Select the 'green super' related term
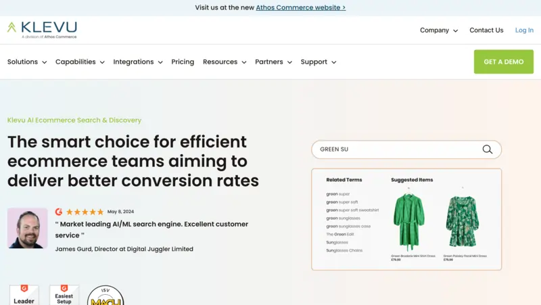The height and width of the screenshot is (305, 541). pyautogui.click(x=337, y=194)
